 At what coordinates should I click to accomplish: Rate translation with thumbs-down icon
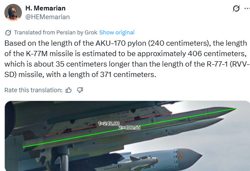coord(80,90)
